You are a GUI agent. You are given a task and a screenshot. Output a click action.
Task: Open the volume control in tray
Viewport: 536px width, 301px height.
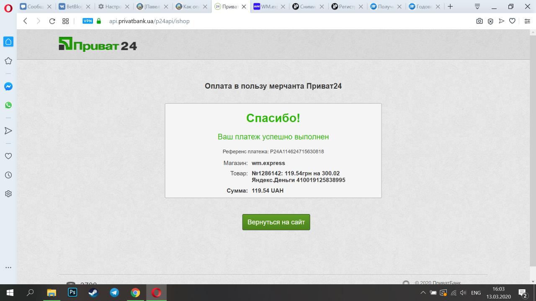coord(463,293)
